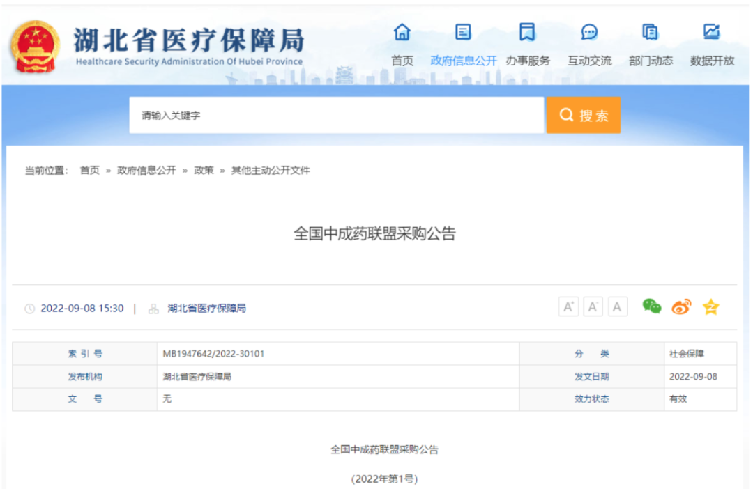The image size is (753, 489).
Task: Share article via WeChat icon
Action: [652, 306]
